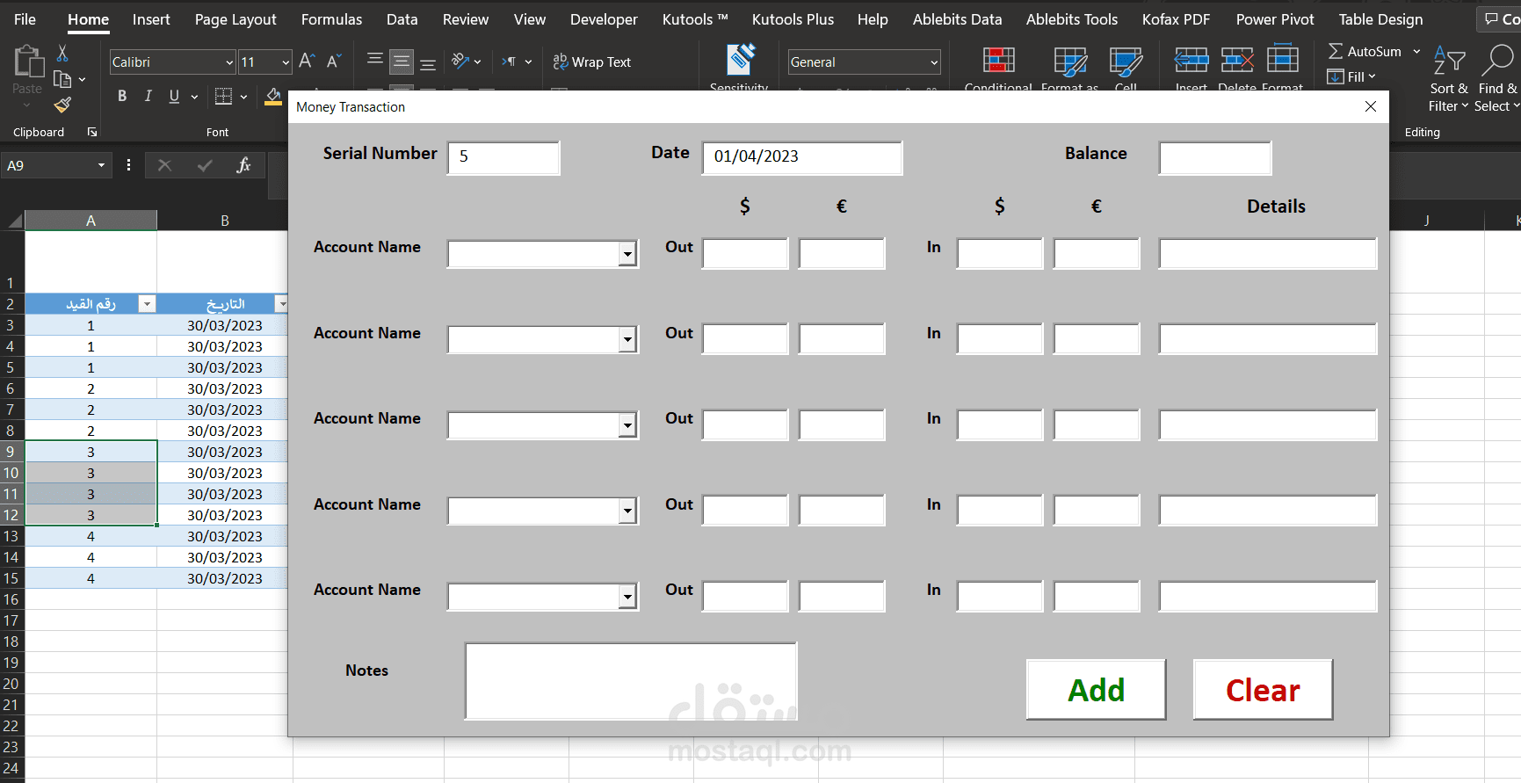Image resolution: width=1521 pixels, height=783 pixels.
Task: Open the Number Format General dropdown
Action: pyautogui.click(x=934, y=62)
